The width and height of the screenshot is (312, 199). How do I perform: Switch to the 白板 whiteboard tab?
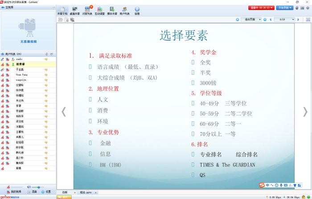[65, 192]
